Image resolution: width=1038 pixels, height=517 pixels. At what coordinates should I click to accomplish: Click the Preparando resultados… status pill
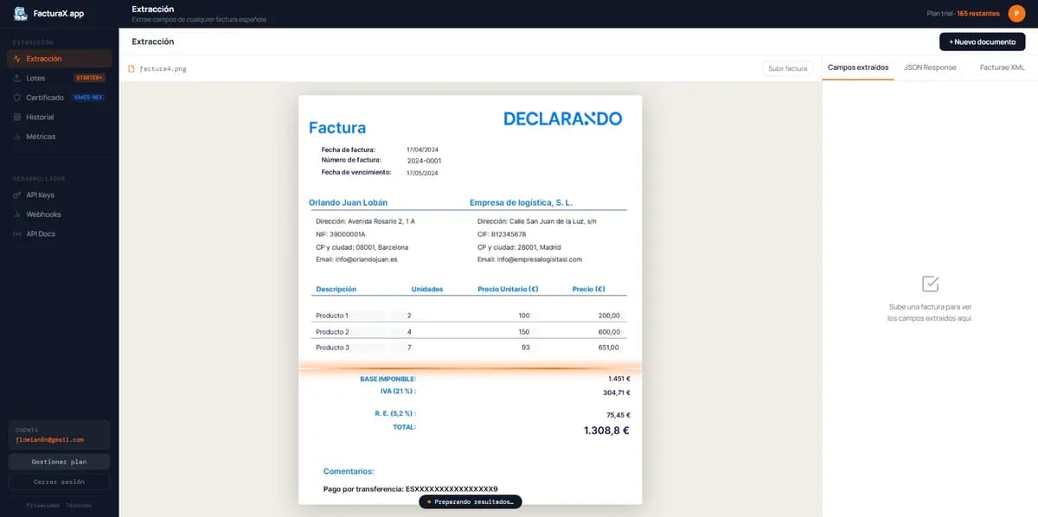click(471, 501)
